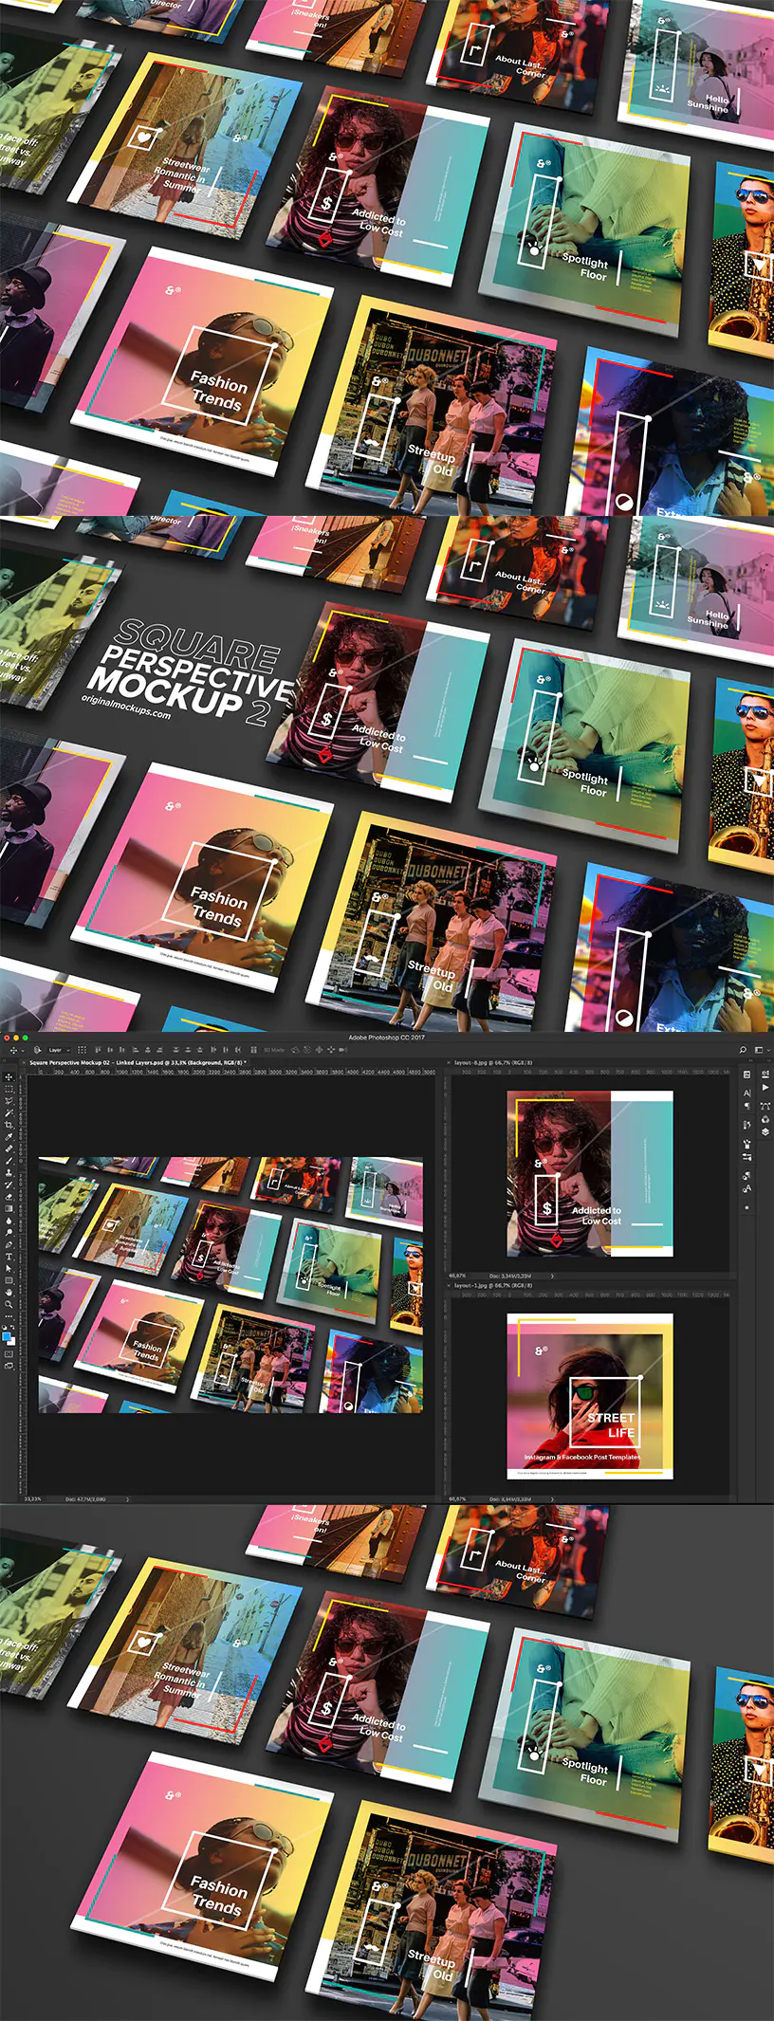The width and height of the screenshot is (774, 2021).
Task: Close the layout-8.jpg document tab
Action: 450,1062
